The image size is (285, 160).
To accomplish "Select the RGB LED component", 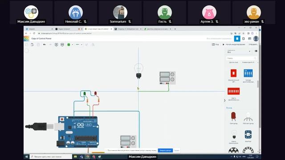I will (x=248, y=116).
